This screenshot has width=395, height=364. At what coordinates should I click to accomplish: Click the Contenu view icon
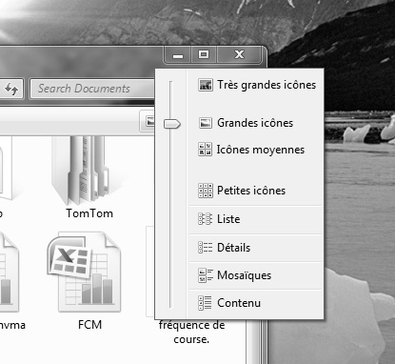coord(206,303)
